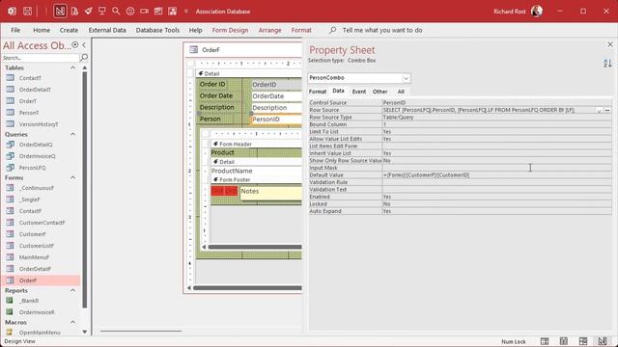Select the Notes text box in the subform
The height and width of the screenshot is (347, 618).
pyautogui.click(x=270, y=193)
